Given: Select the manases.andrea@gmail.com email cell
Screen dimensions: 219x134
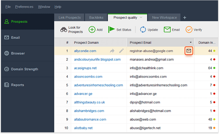Looking at the screenshot, I should (160, 59).
